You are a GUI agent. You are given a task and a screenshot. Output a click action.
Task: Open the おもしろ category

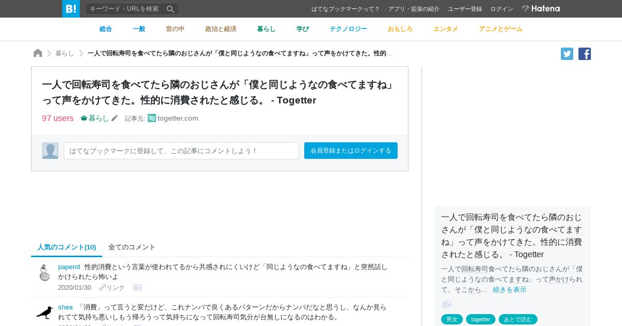pos(400,29)
